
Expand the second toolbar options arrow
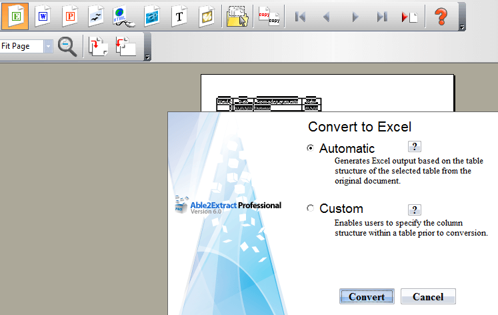pyautogui.click(x=147, y=57)
